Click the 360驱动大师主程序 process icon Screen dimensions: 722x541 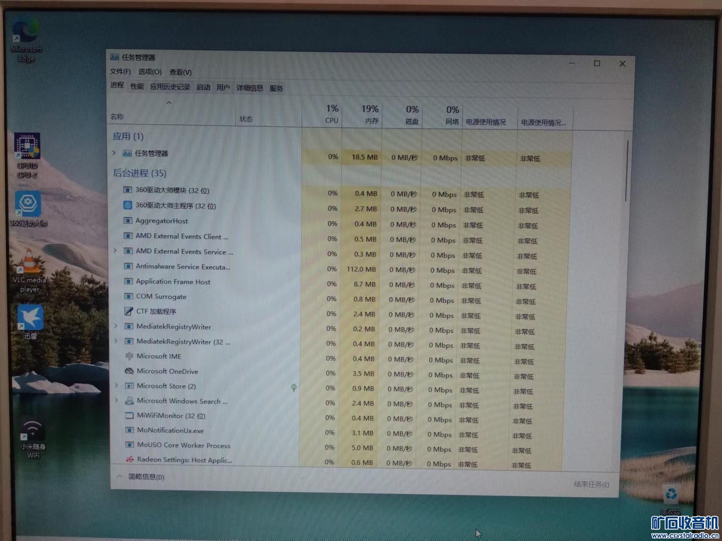point(127,205)
